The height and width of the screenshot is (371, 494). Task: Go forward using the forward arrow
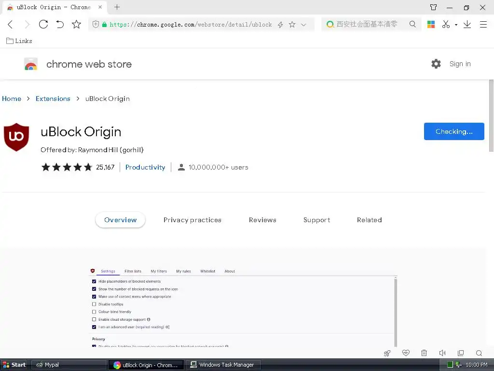click(x=27, y=24)
